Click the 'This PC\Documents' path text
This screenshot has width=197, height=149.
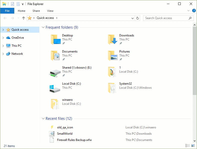pos(139,140)
